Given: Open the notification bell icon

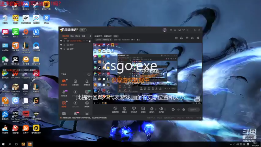Looking at the screenshot, I should pyautogui.click(x=192, y=38).
